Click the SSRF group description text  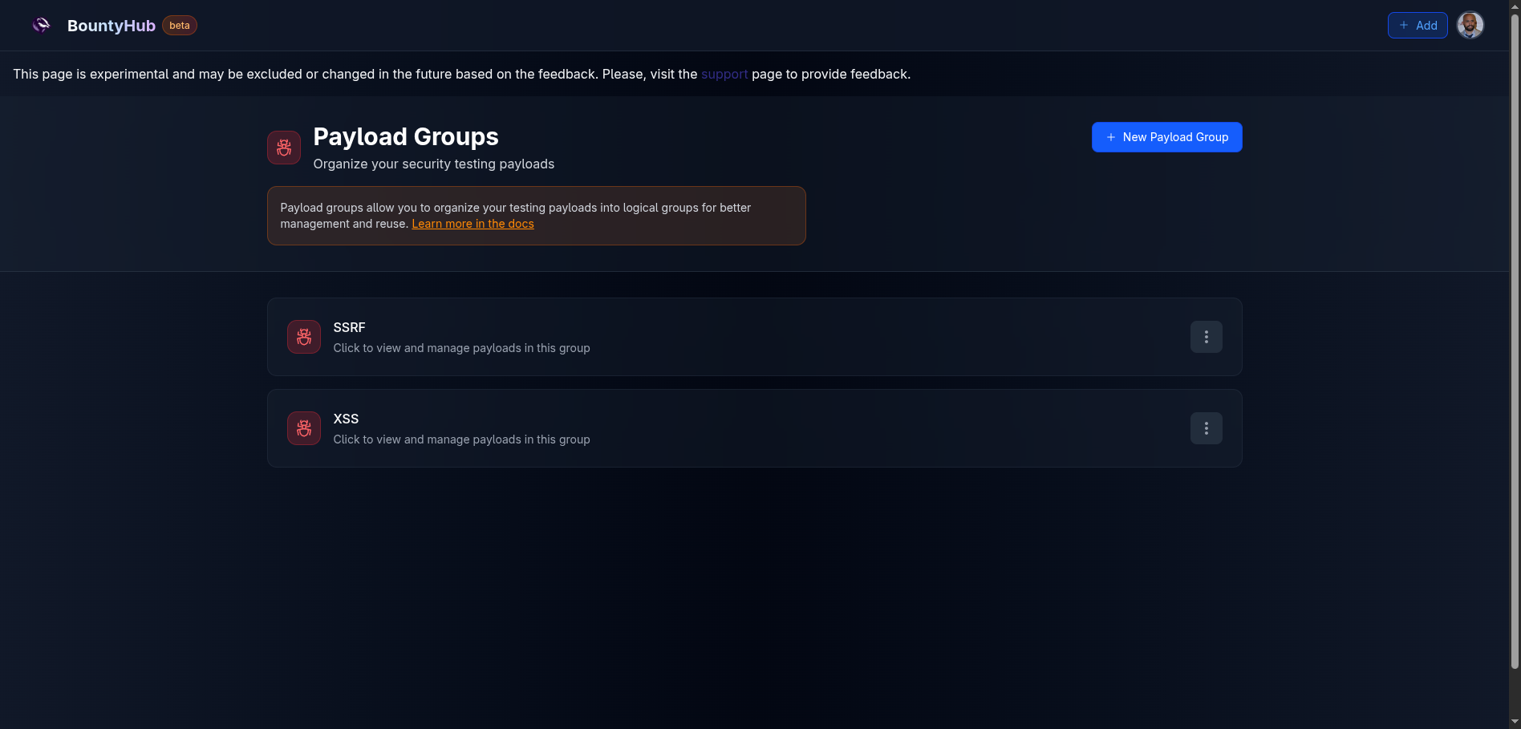[461, 348]
